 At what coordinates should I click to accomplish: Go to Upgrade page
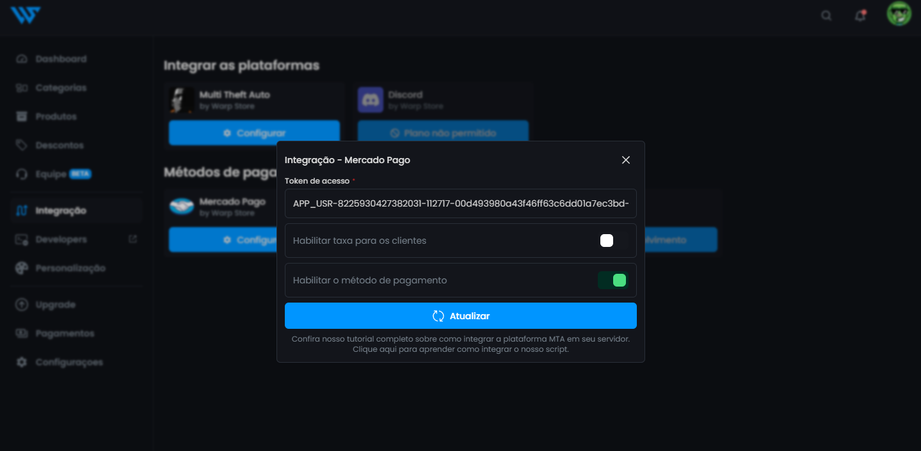76,305
